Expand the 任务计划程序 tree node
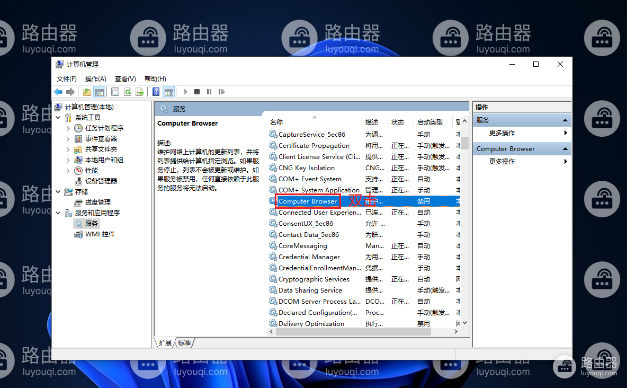This screenshot has width=627, height=388. 68,128
